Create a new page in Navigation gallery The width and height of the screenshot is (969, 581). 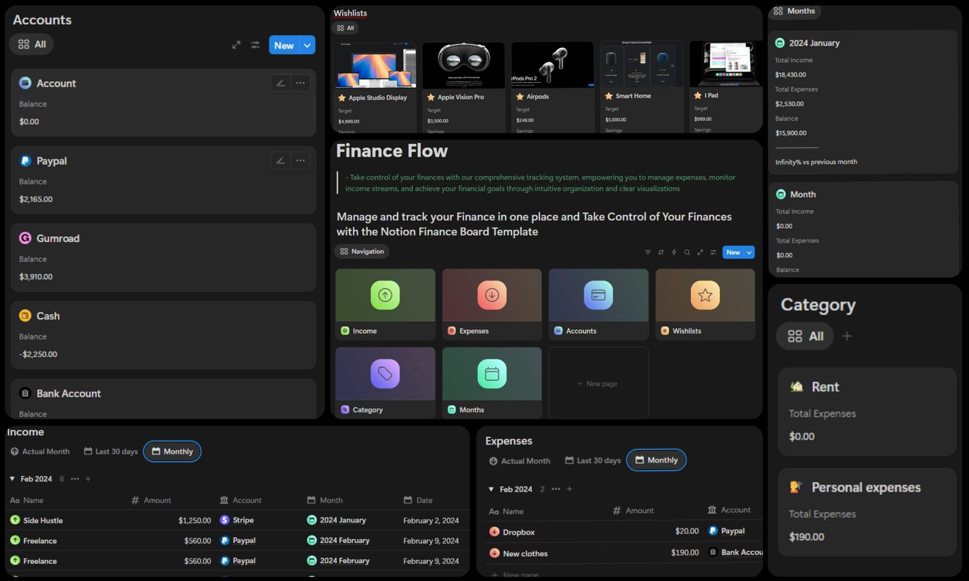(x=598, y=383)
